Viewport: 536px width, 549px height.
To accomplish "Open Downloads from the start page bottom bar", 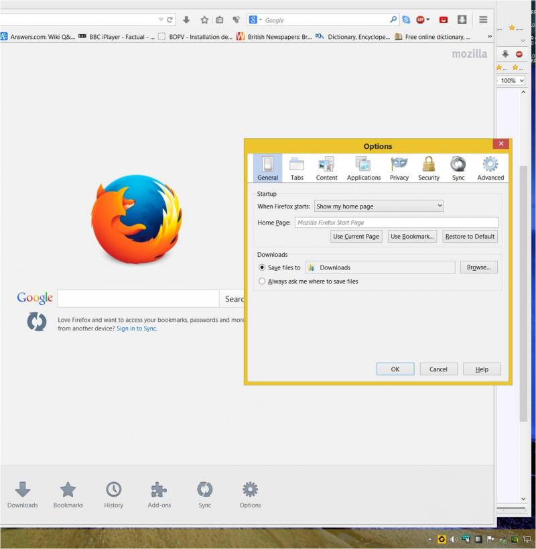I will click(x=23, y=495).
